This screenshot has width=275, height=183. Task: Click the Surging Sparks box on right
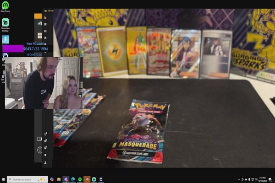tap(253, 45)
